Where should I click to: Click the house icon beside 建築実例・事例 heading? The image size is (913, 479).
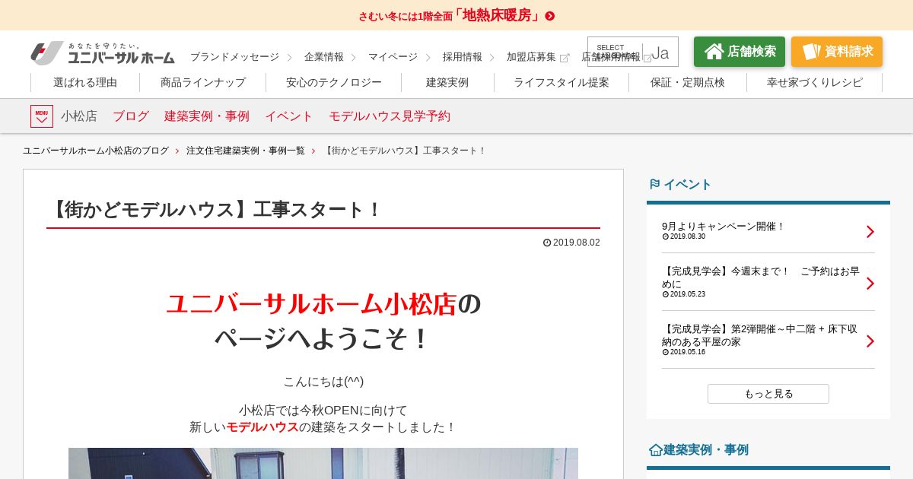(655, 450)
